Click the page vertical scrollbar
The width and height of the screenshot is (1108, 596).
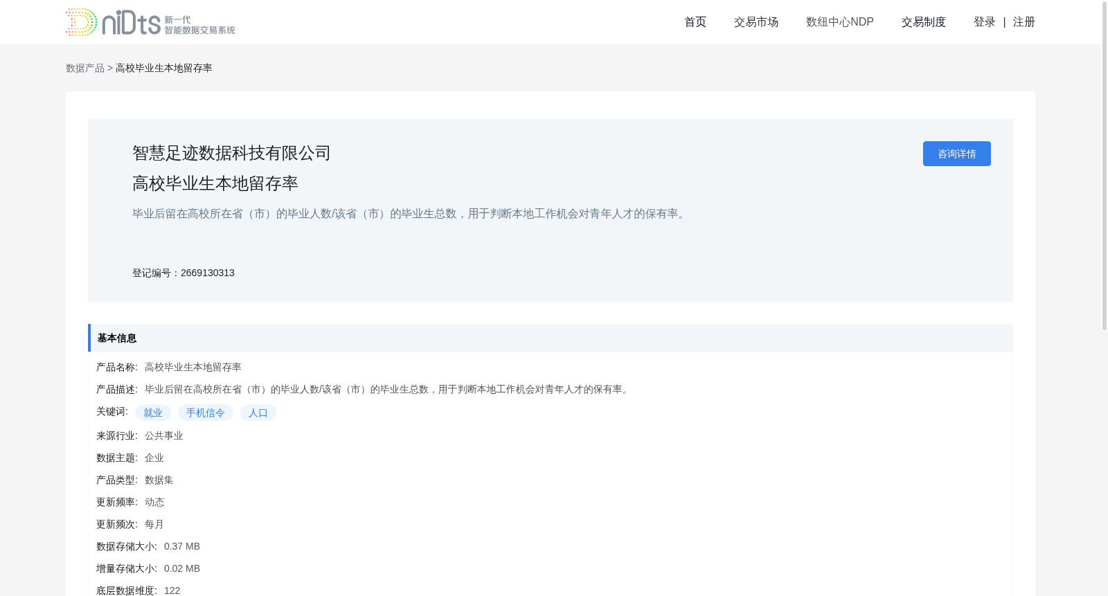(1105, 166)
